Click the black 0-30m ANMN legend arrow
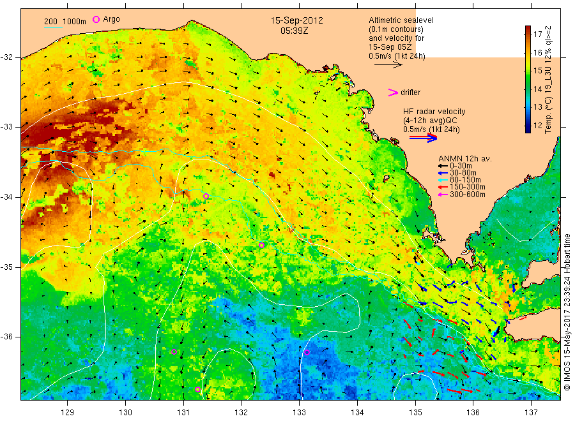The width and height of the screenshot is (575, 421). click(443, 166)
